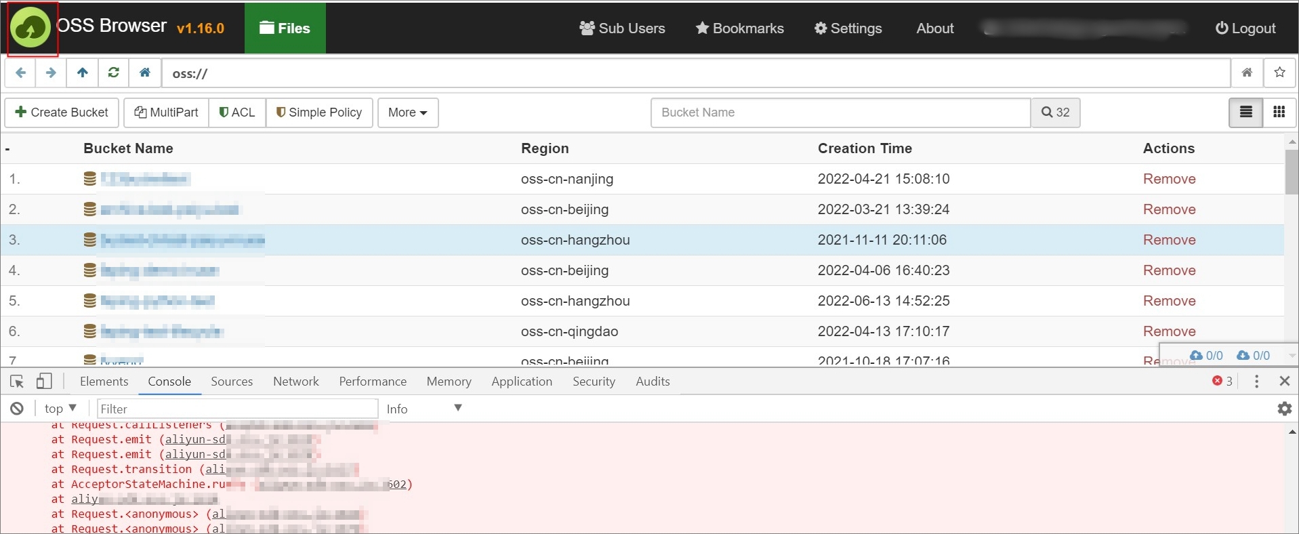Click the green OSS Browser logo
This screenshot has width=1299, height=534.
click(x=30, y=28)
